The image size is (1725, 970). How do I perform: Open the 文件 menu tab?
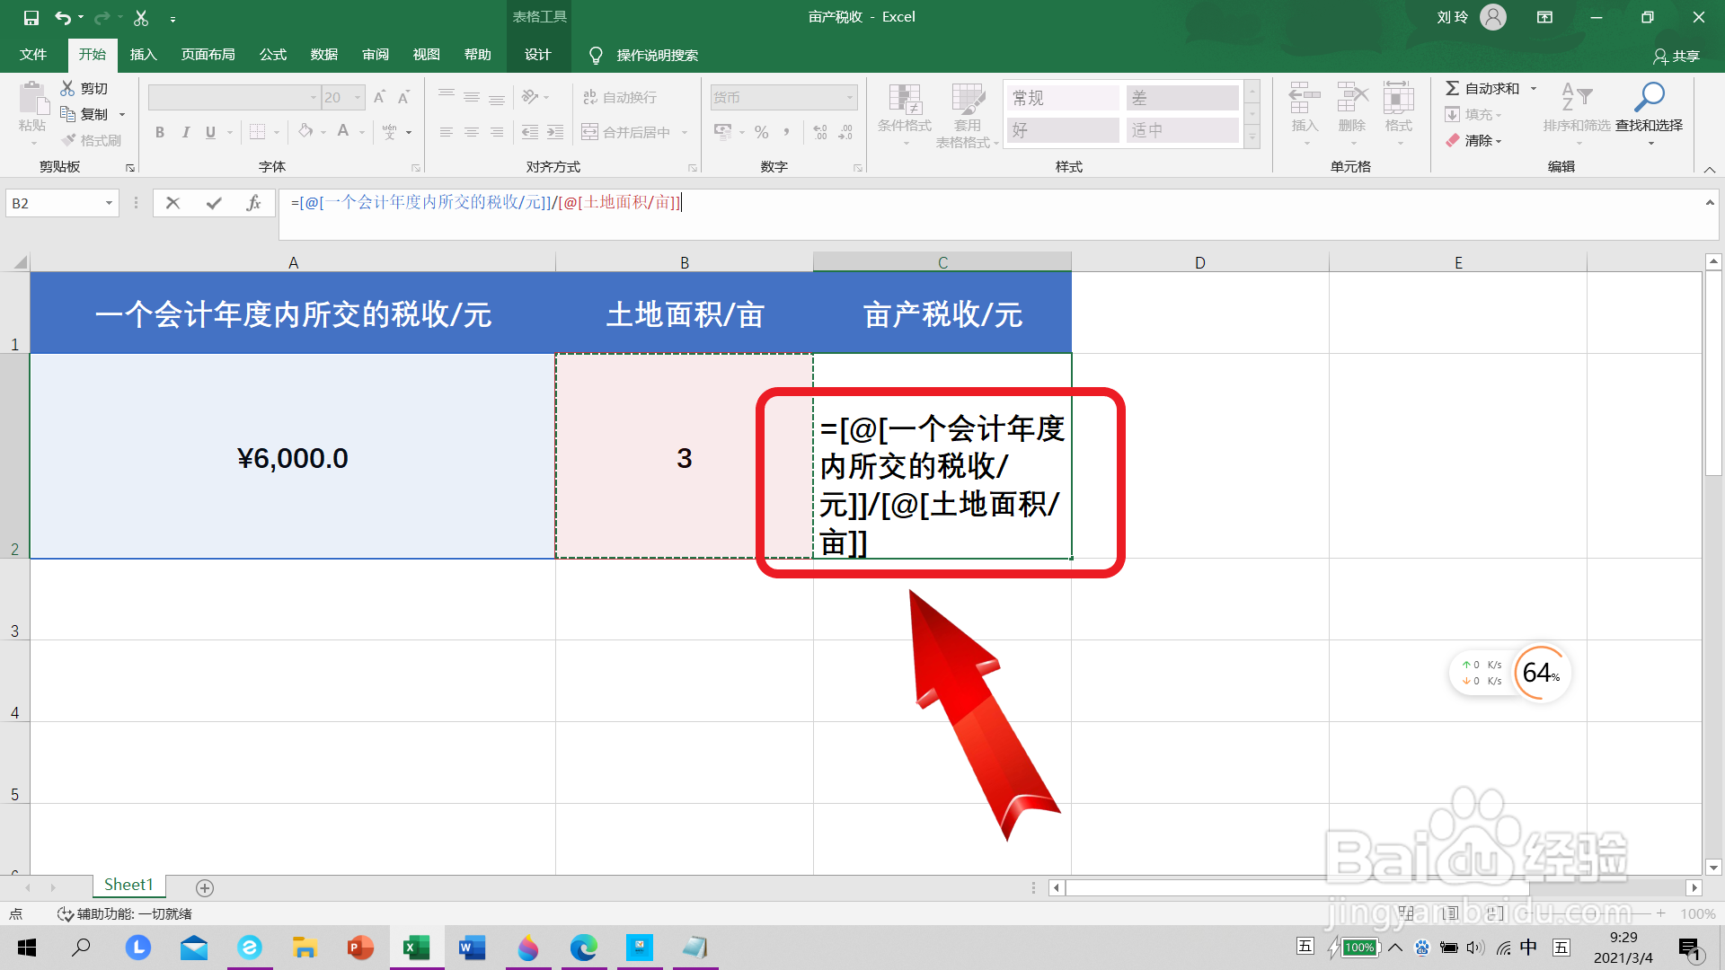(x=33, y=55)
